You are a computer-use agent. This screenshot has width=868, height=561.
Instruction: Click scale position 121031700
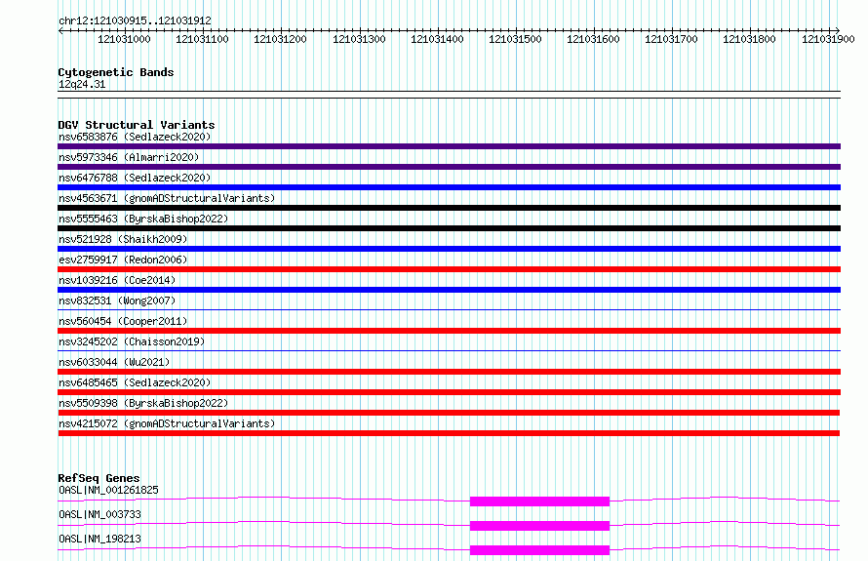[671, 39]
